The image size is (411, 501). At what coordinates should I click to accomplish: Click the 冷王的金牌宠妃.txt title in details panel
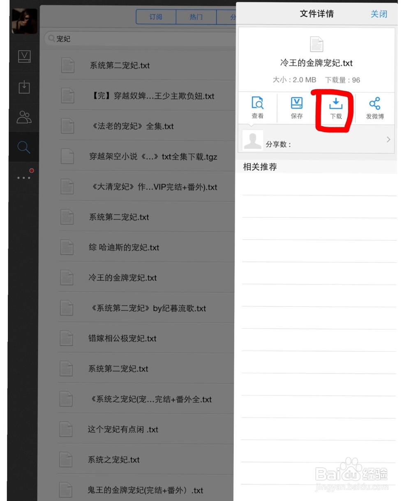316,63
